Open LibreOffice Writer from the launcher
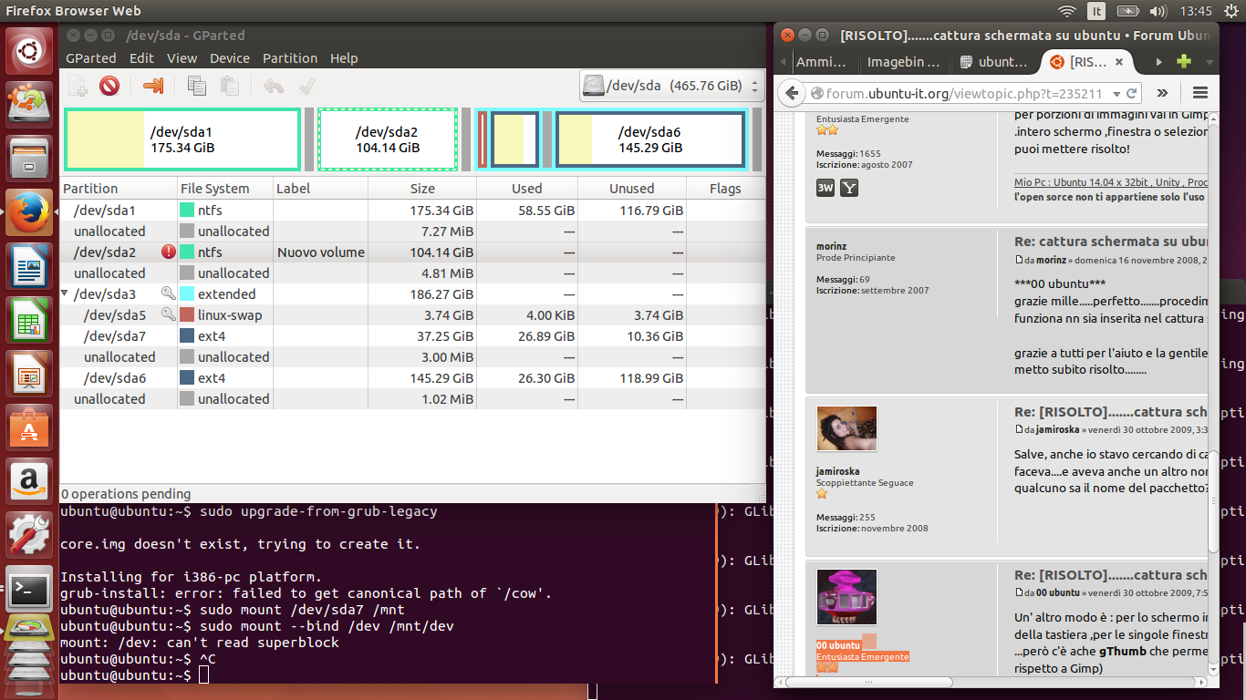The image size is (1246, 700). [30, 265]
